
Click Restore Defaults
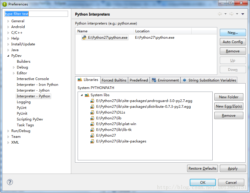pyautogui.click(x=202, y=168)
